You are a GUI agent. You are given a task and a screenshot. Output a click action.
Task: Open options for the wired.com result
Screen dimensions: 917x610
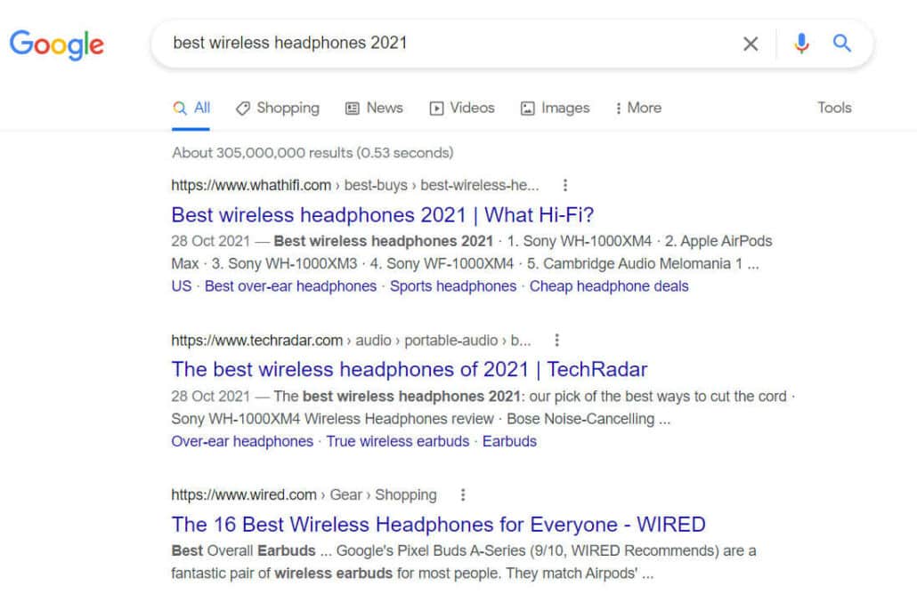tap(463, 495)
